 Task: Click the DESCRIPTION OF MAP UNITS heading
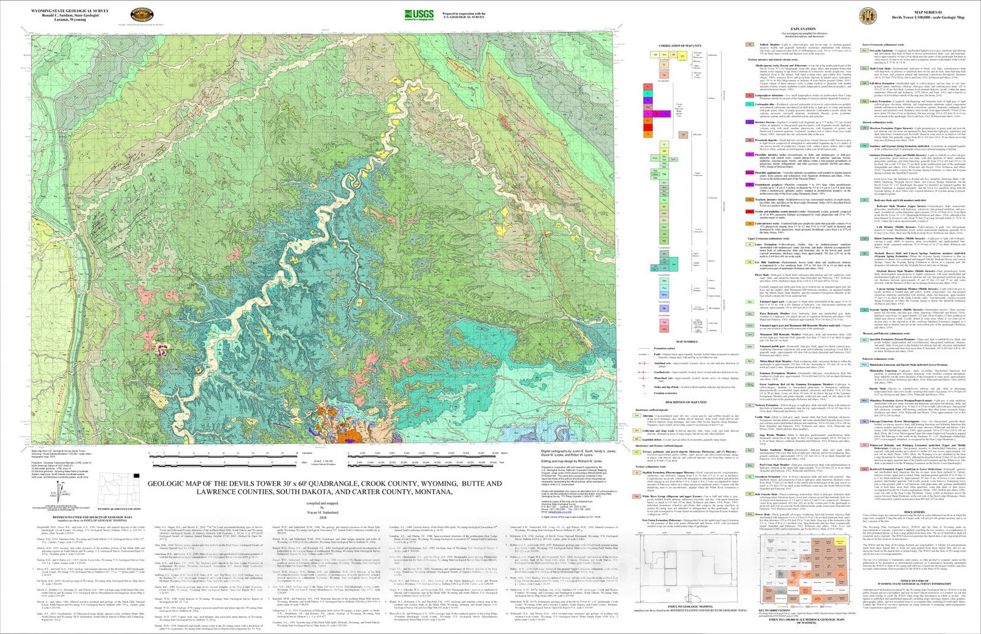click(x=686, y=402)
